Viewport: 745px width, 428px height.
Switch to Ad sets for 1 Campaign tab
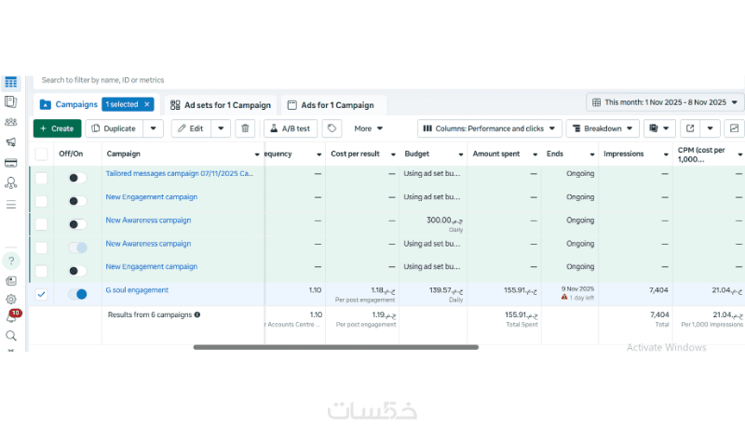tap(221, 105)
